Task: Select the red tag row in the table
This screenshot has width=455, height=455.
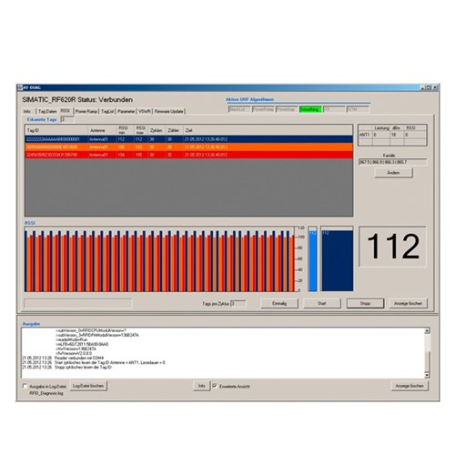Action: click(189, 155)
